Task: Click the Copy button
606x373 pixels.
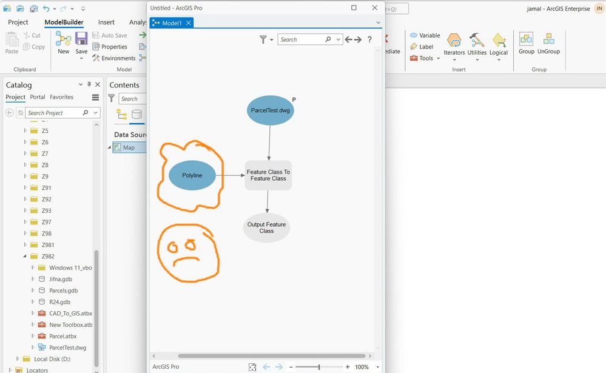Action: tap(34, 47)
